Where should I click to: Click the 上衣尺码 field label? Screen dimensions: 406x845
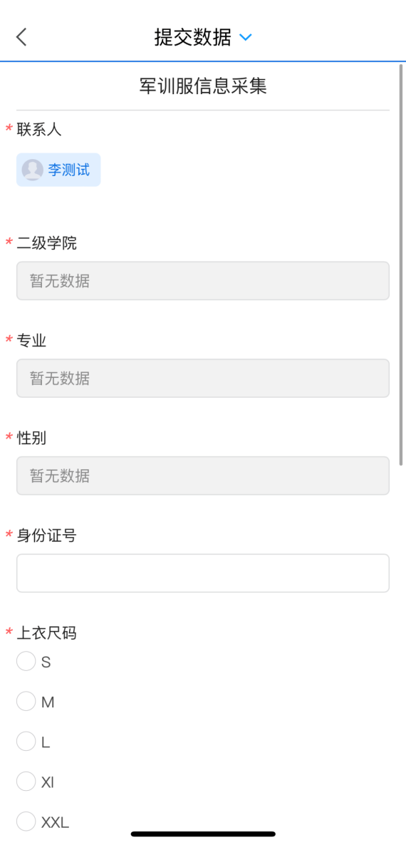[46, 633]
